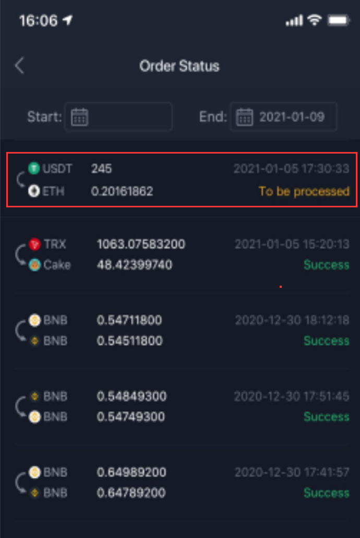360x538 pixels.
Task: Tap Success status on TRX to Cake order
Action: (326, 265)
